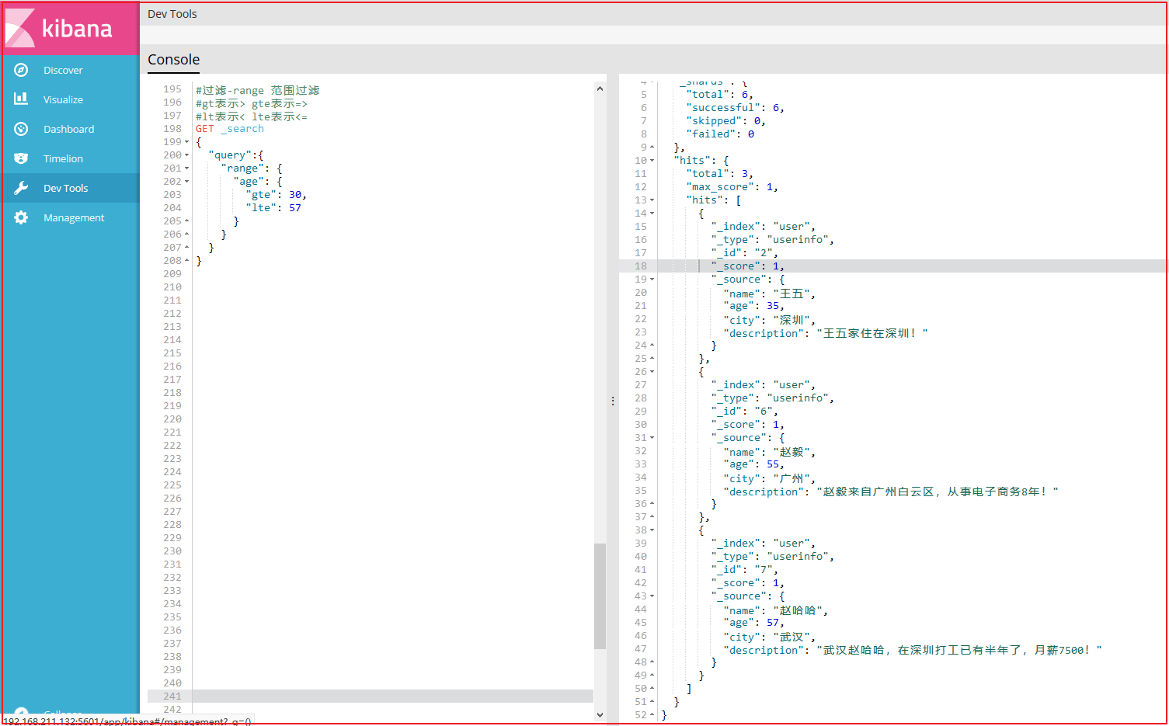Image resolution: width=1169 pixels, height=726 pixels.
Task: Click the "lte": 57 line
Action: pyautogui.click(x=273, y=208)
